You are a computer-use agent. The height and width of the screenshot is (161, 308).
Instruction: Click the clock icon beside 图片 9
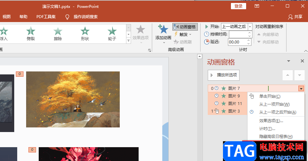coord(216,96)
